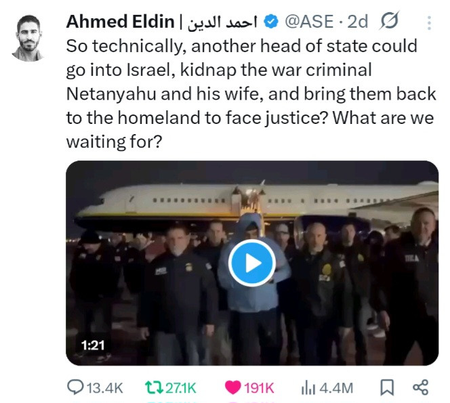The width and height of the screenshot is (450, 403).
Task: Open the tweet text starting 'So technically'
Action: [251, 93]
